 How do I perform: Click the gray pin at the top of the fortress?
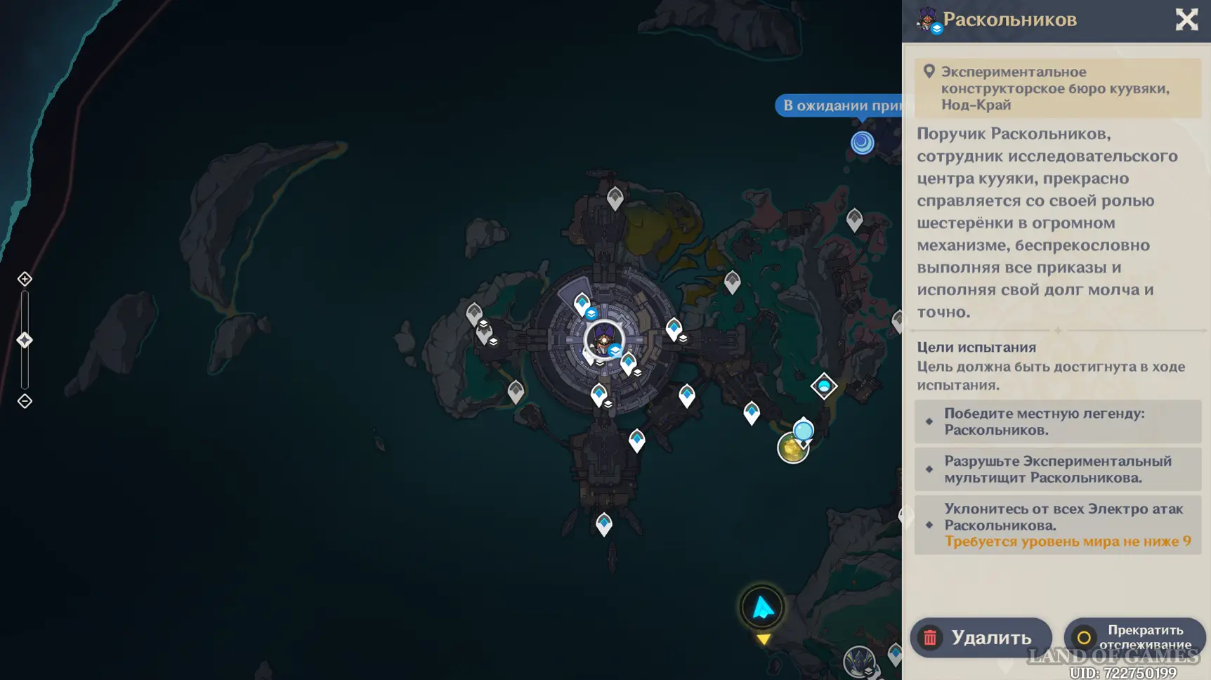click(x=615, y=198)
